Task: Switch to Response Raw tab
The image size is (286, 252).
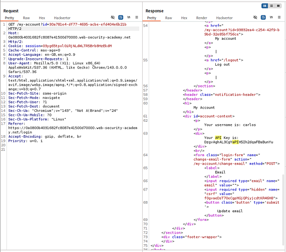Action: [x=168, y=18]
